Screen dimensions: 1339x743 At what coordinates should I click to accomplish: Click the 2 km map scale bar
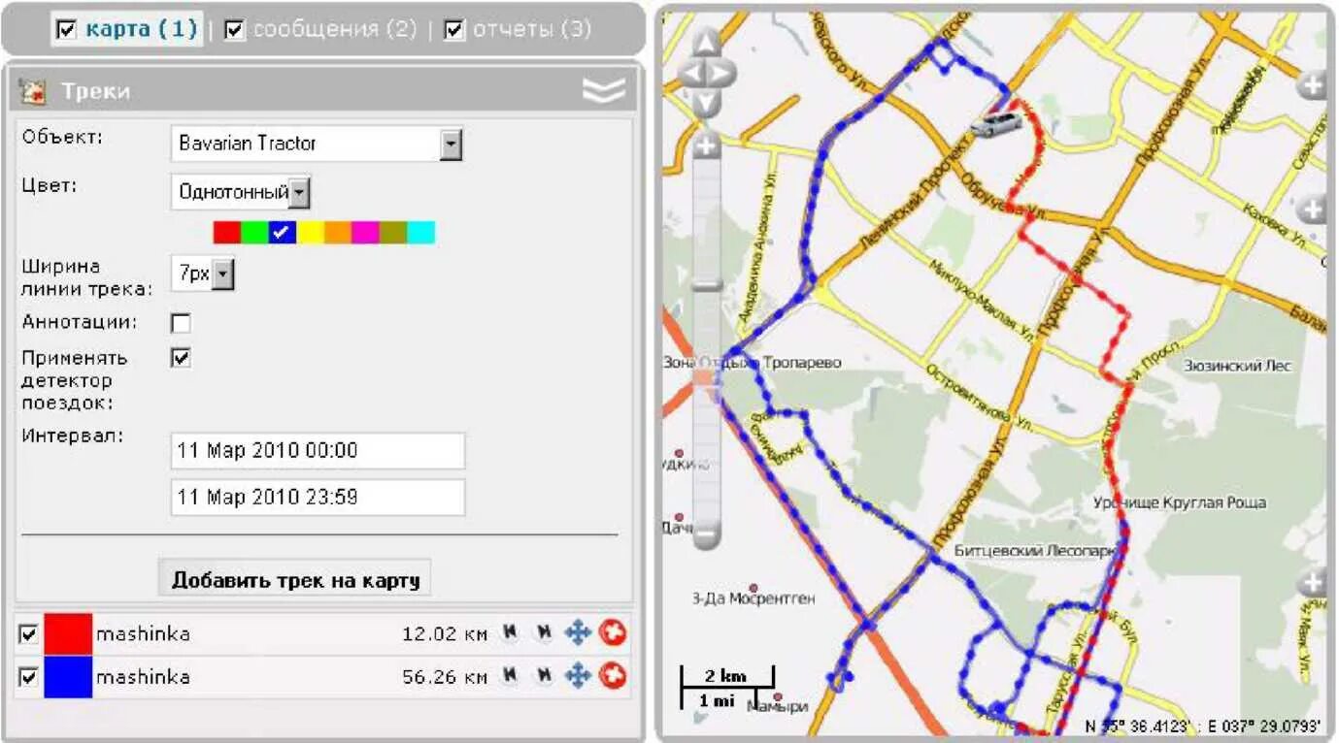pos(727,676)
